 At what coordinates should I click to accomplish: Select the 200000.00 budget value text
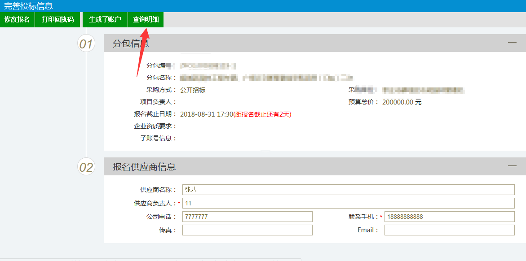[398, 102]
